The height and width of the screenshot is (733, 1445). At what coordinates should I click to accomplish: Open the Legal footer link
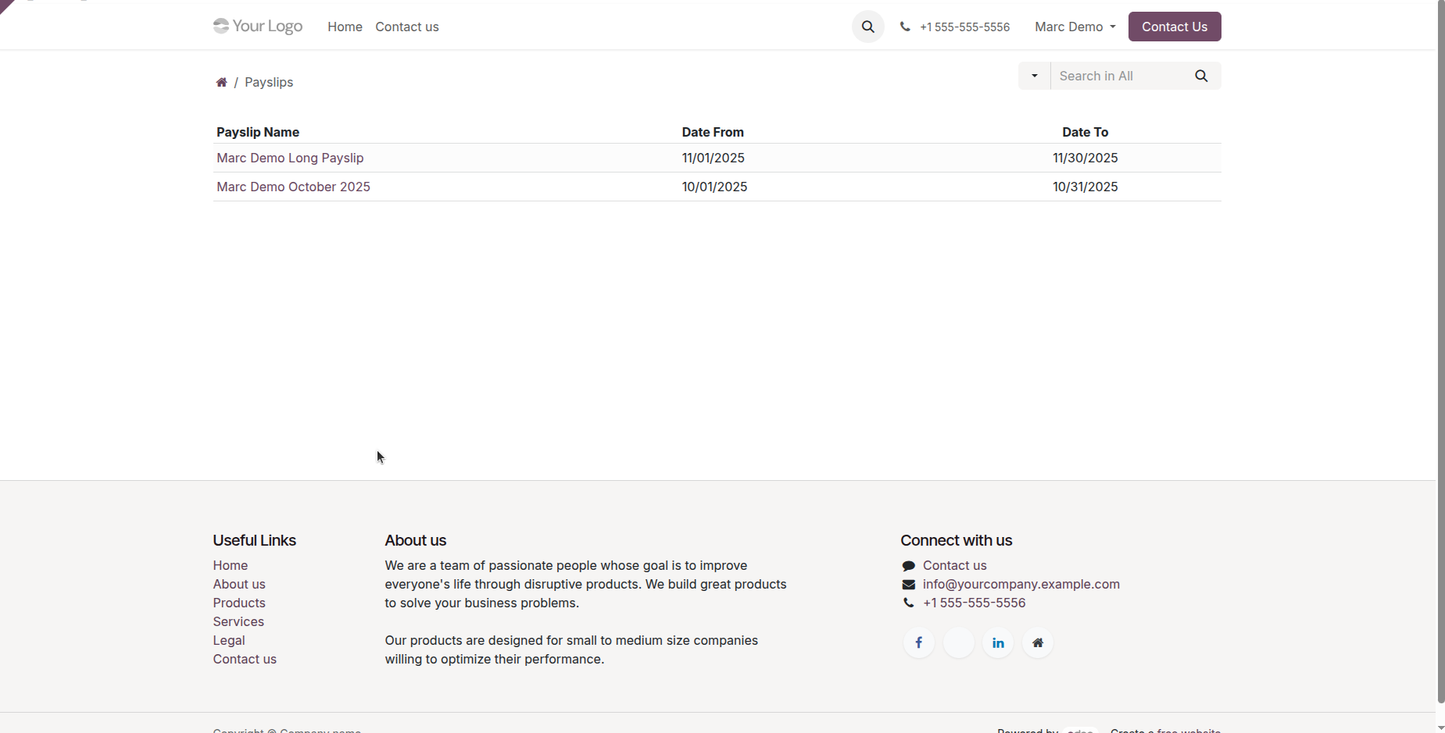tap(229, 640)
